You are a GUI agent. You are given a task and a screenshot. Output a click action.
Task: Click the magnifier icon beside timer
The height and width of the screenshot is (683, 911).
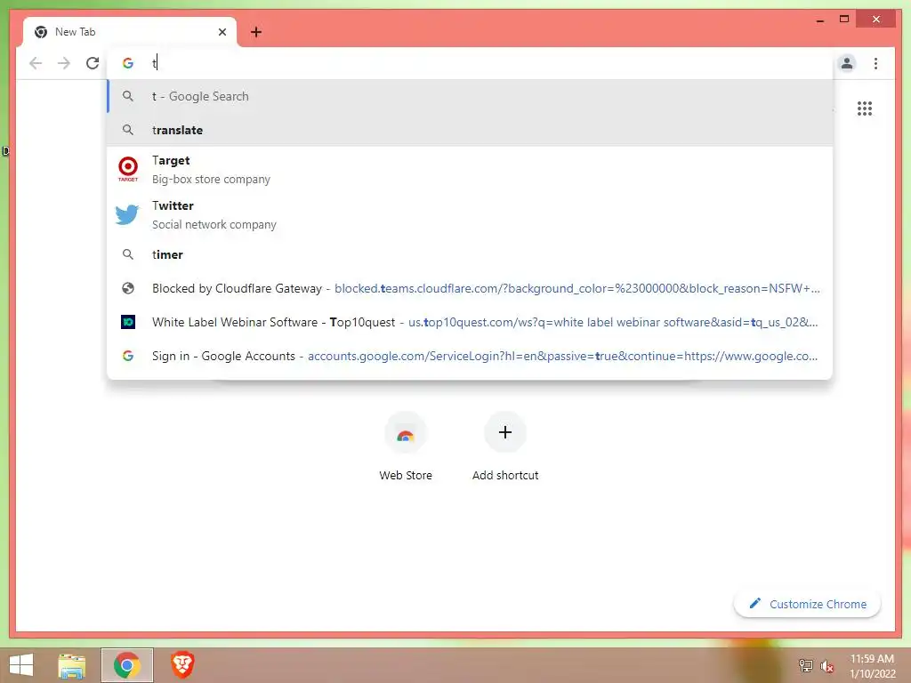point(128,253)
